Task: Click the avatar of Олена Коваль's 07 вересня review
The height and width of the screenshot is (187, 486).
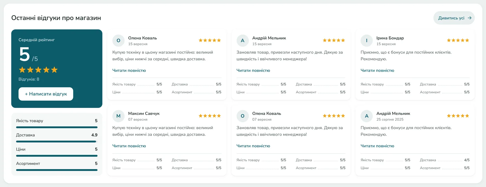Action: click(x=242, y=116)
